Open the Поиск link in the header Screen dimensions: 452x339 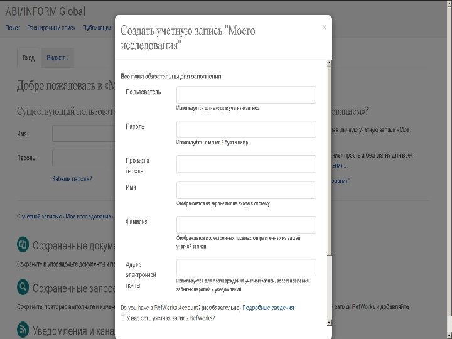click(x=13, y=28)
